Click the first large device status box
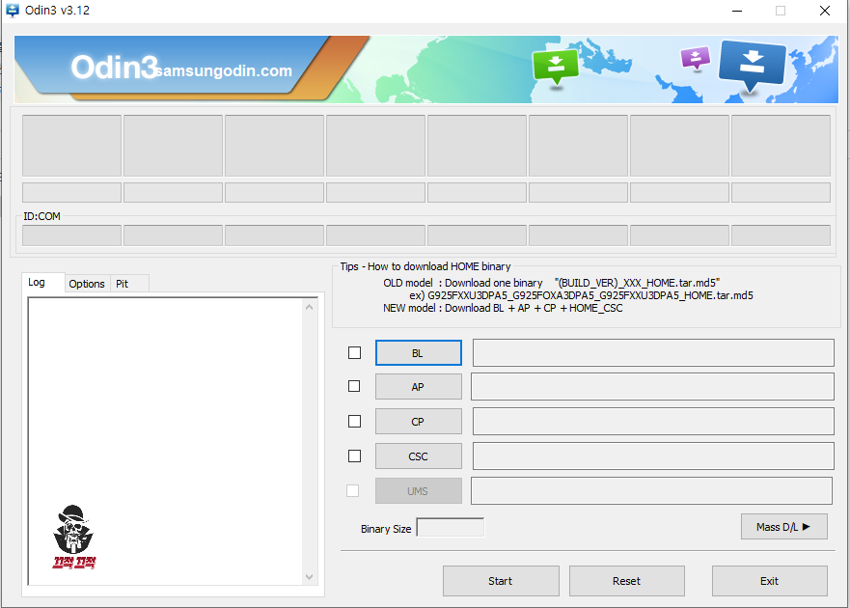Screen dimensions: 850x608 point(71,146)
